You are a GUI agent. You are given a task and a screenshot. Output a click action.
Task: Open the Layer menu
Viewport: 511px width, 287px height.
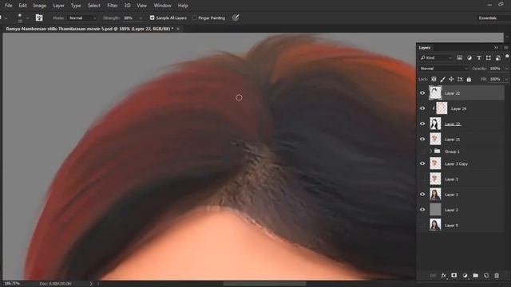58,6
